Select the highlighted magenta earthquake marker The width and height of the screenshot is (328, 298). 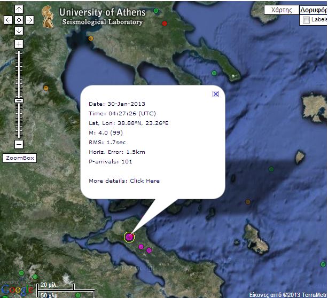[x=129, y=237]
